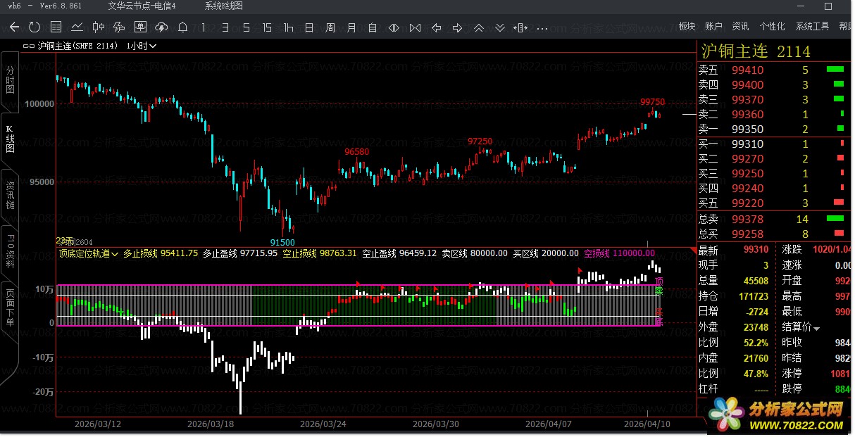The height and width of the screenshot is (437, 855).
Task: Click the 卖一 price 99350 row
Action: [x=747, y=129]
